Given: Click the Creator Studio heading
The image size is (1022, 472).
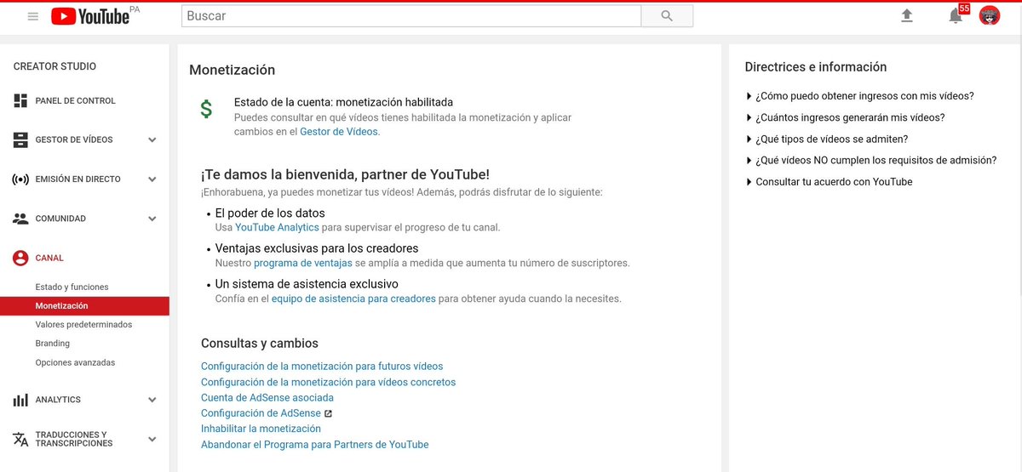Looking at the screenshot, I should point(55,66).
